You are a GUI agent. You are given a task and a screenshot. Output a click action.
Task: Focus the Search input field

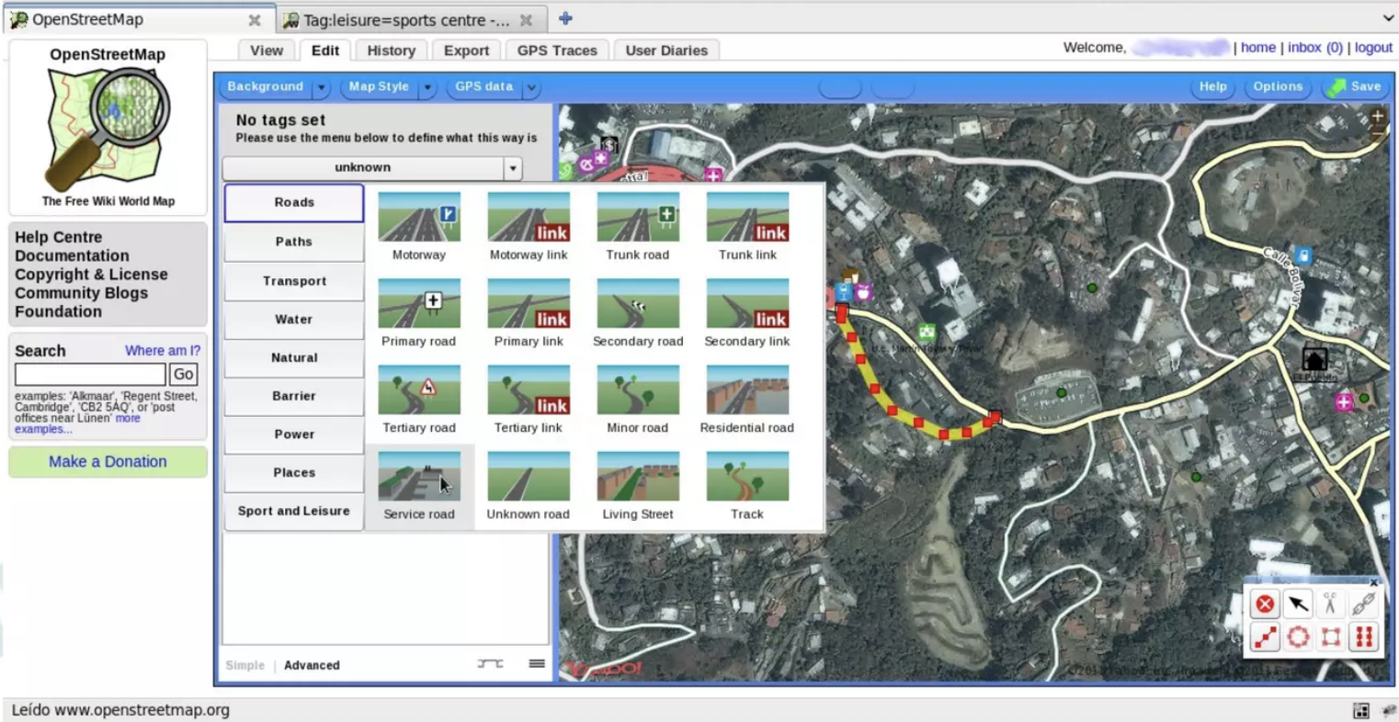tap(90, 374)
